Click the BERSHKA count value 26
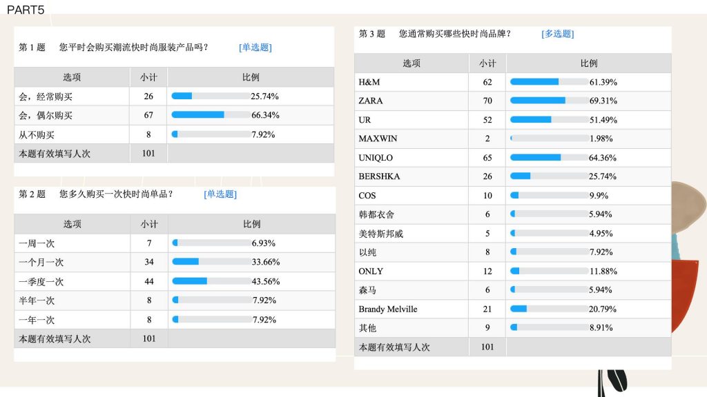The image size is (707, 397). [487, 176]
